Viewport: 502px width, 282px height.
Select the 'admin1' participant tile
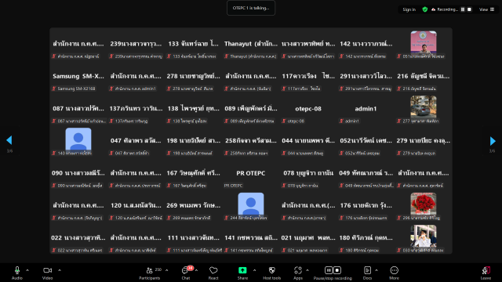pyautogui.click(x=366, y=110)
